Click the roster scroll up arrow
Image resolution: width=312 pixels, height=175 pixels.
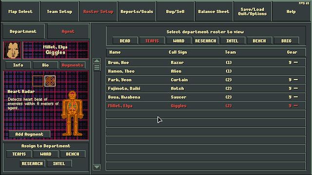97,61
